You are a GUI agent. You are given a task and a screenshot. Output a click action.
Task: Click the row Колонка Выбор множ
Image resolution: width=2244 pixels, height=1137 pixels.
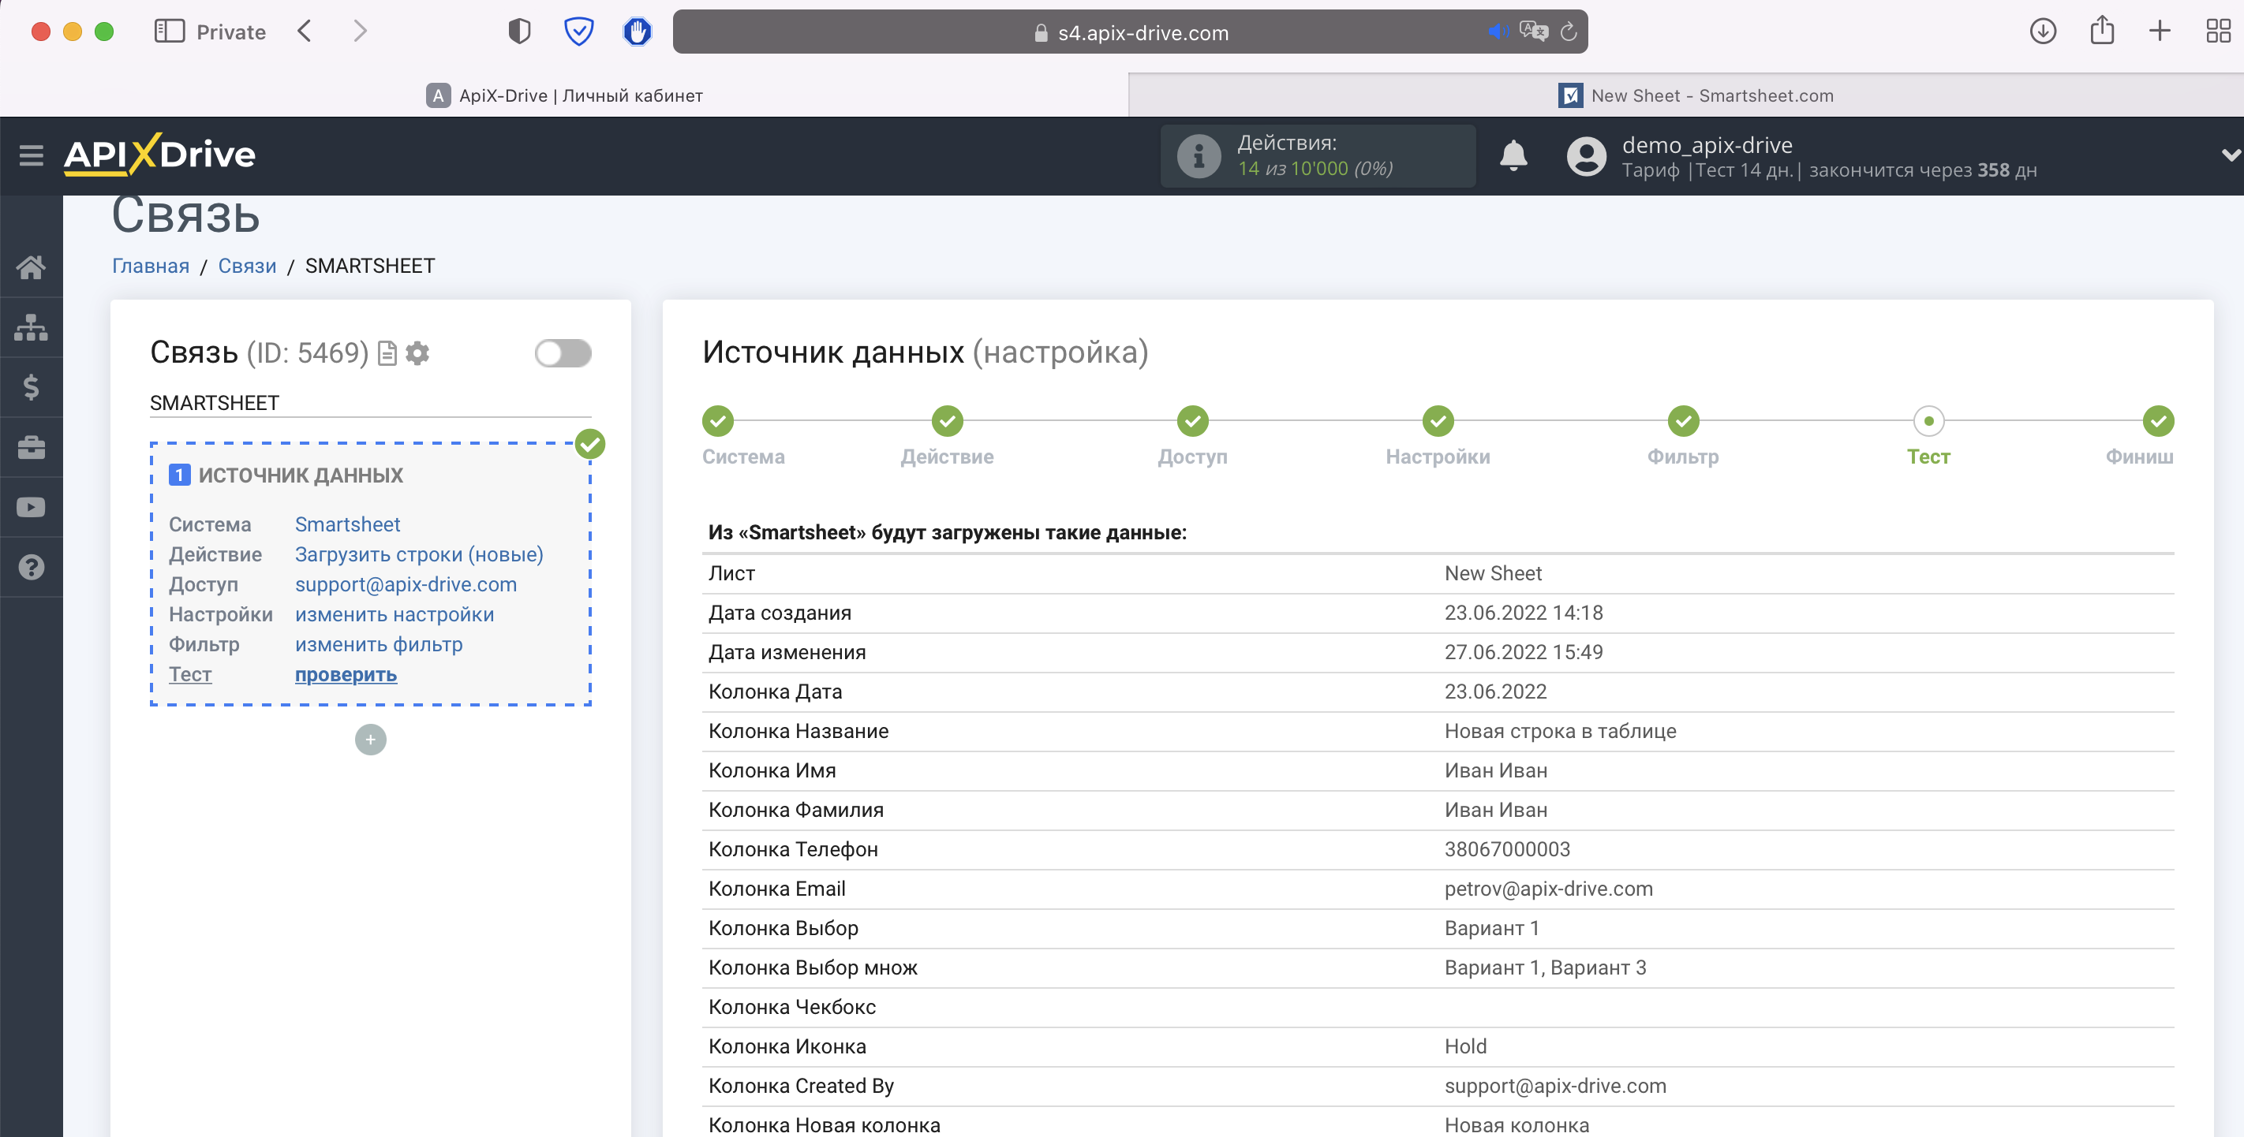click(1438, 968)
